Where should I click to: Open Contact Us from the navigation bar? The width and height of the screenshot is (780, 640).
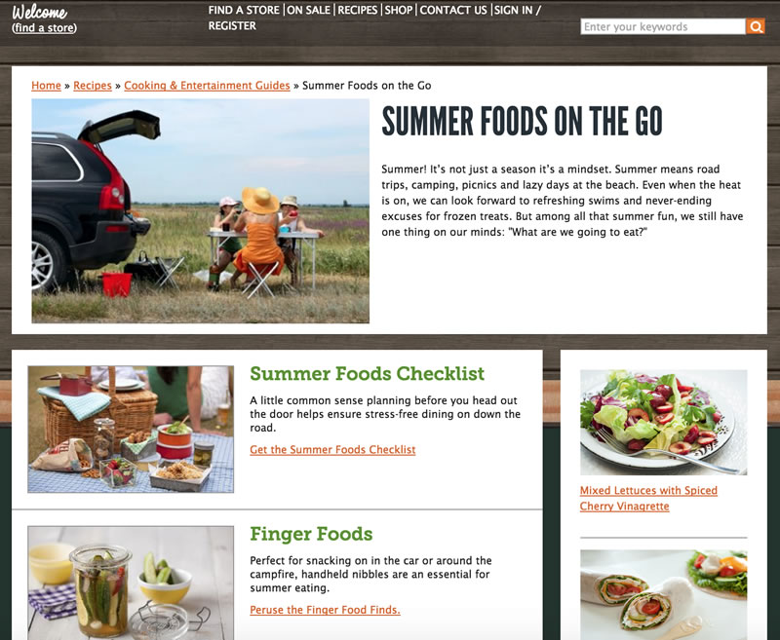[453, 10]
